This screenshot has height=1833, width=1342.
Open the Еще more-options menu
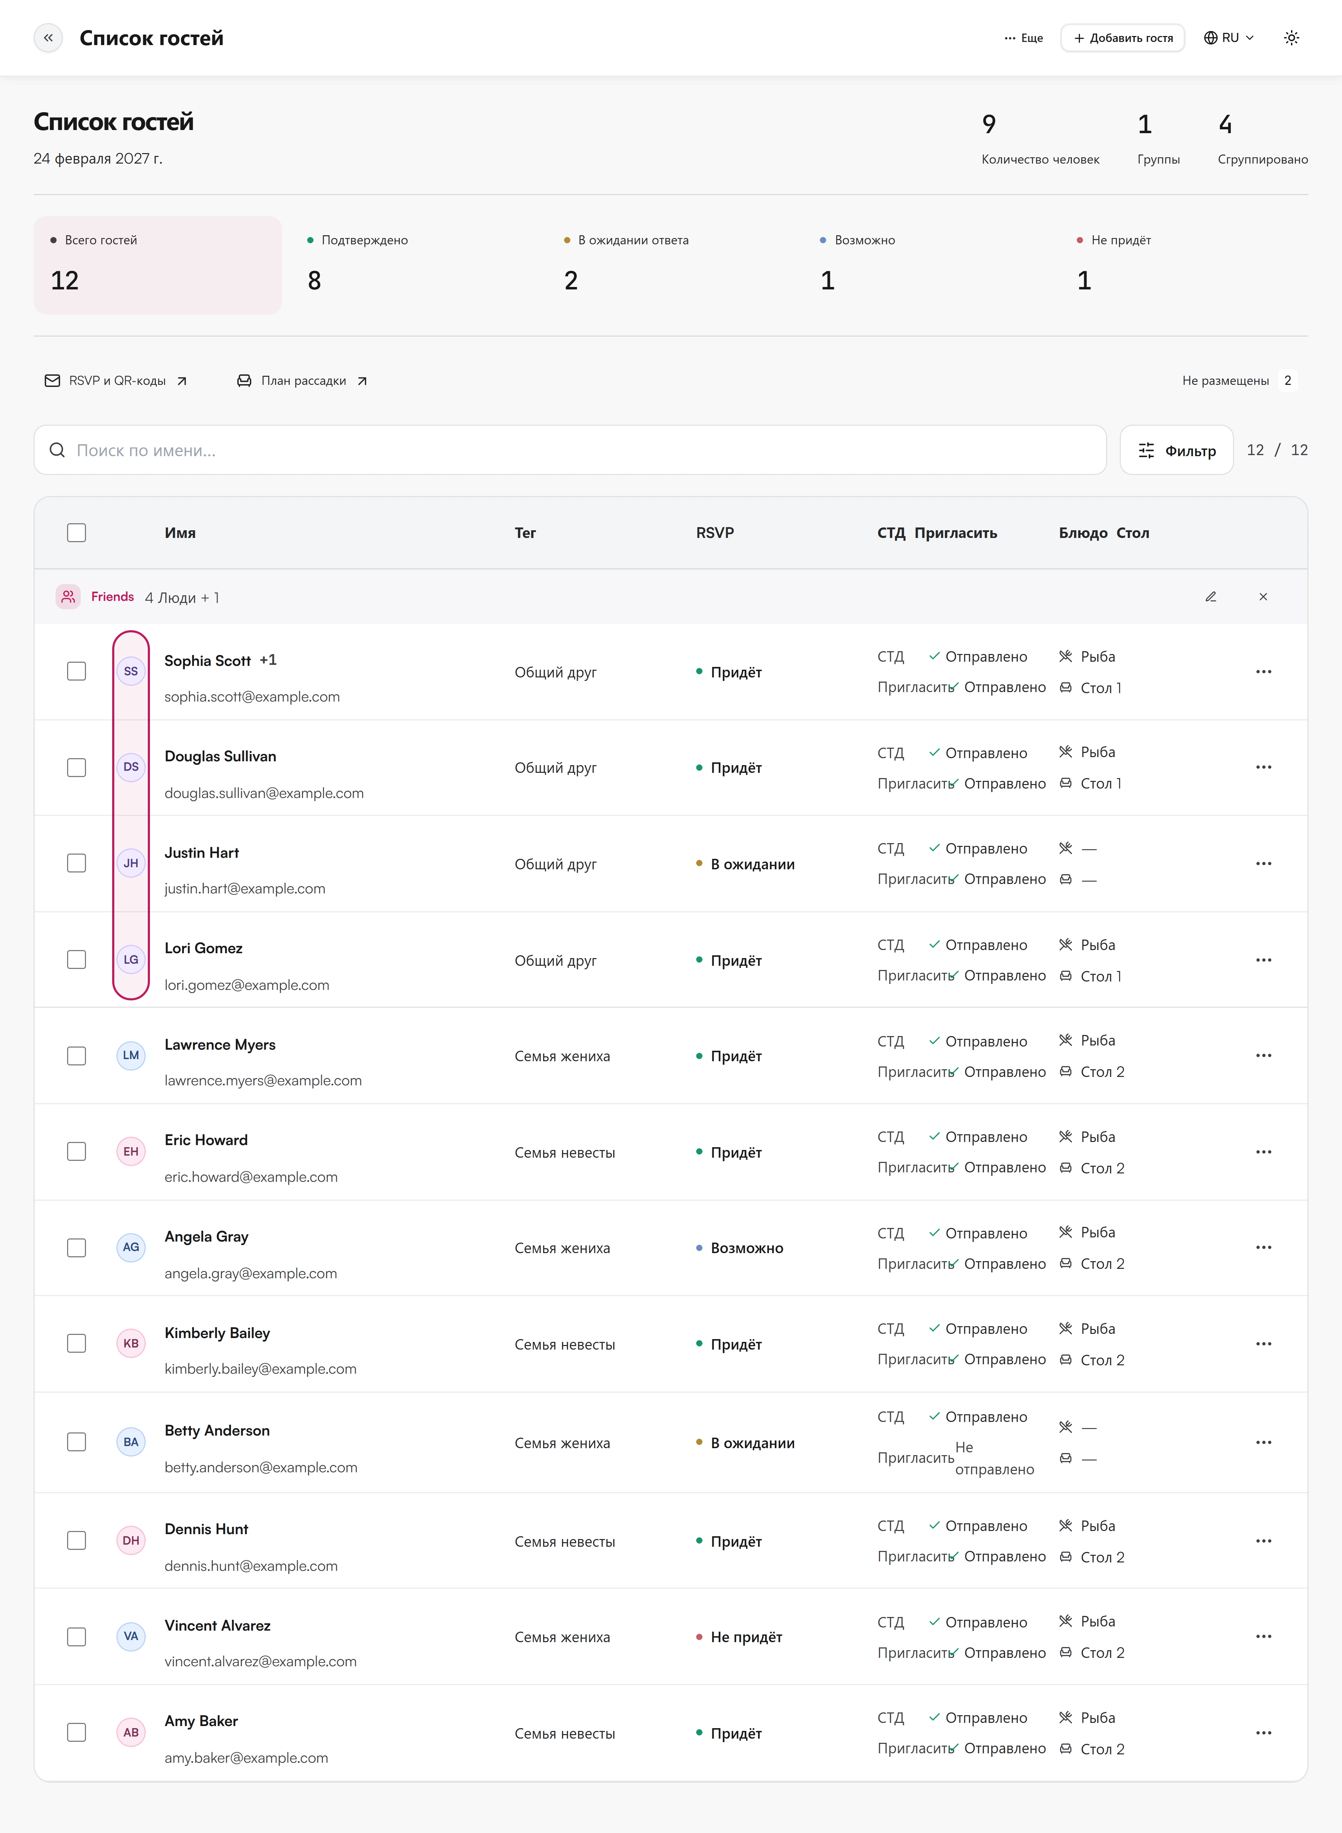1024,37
